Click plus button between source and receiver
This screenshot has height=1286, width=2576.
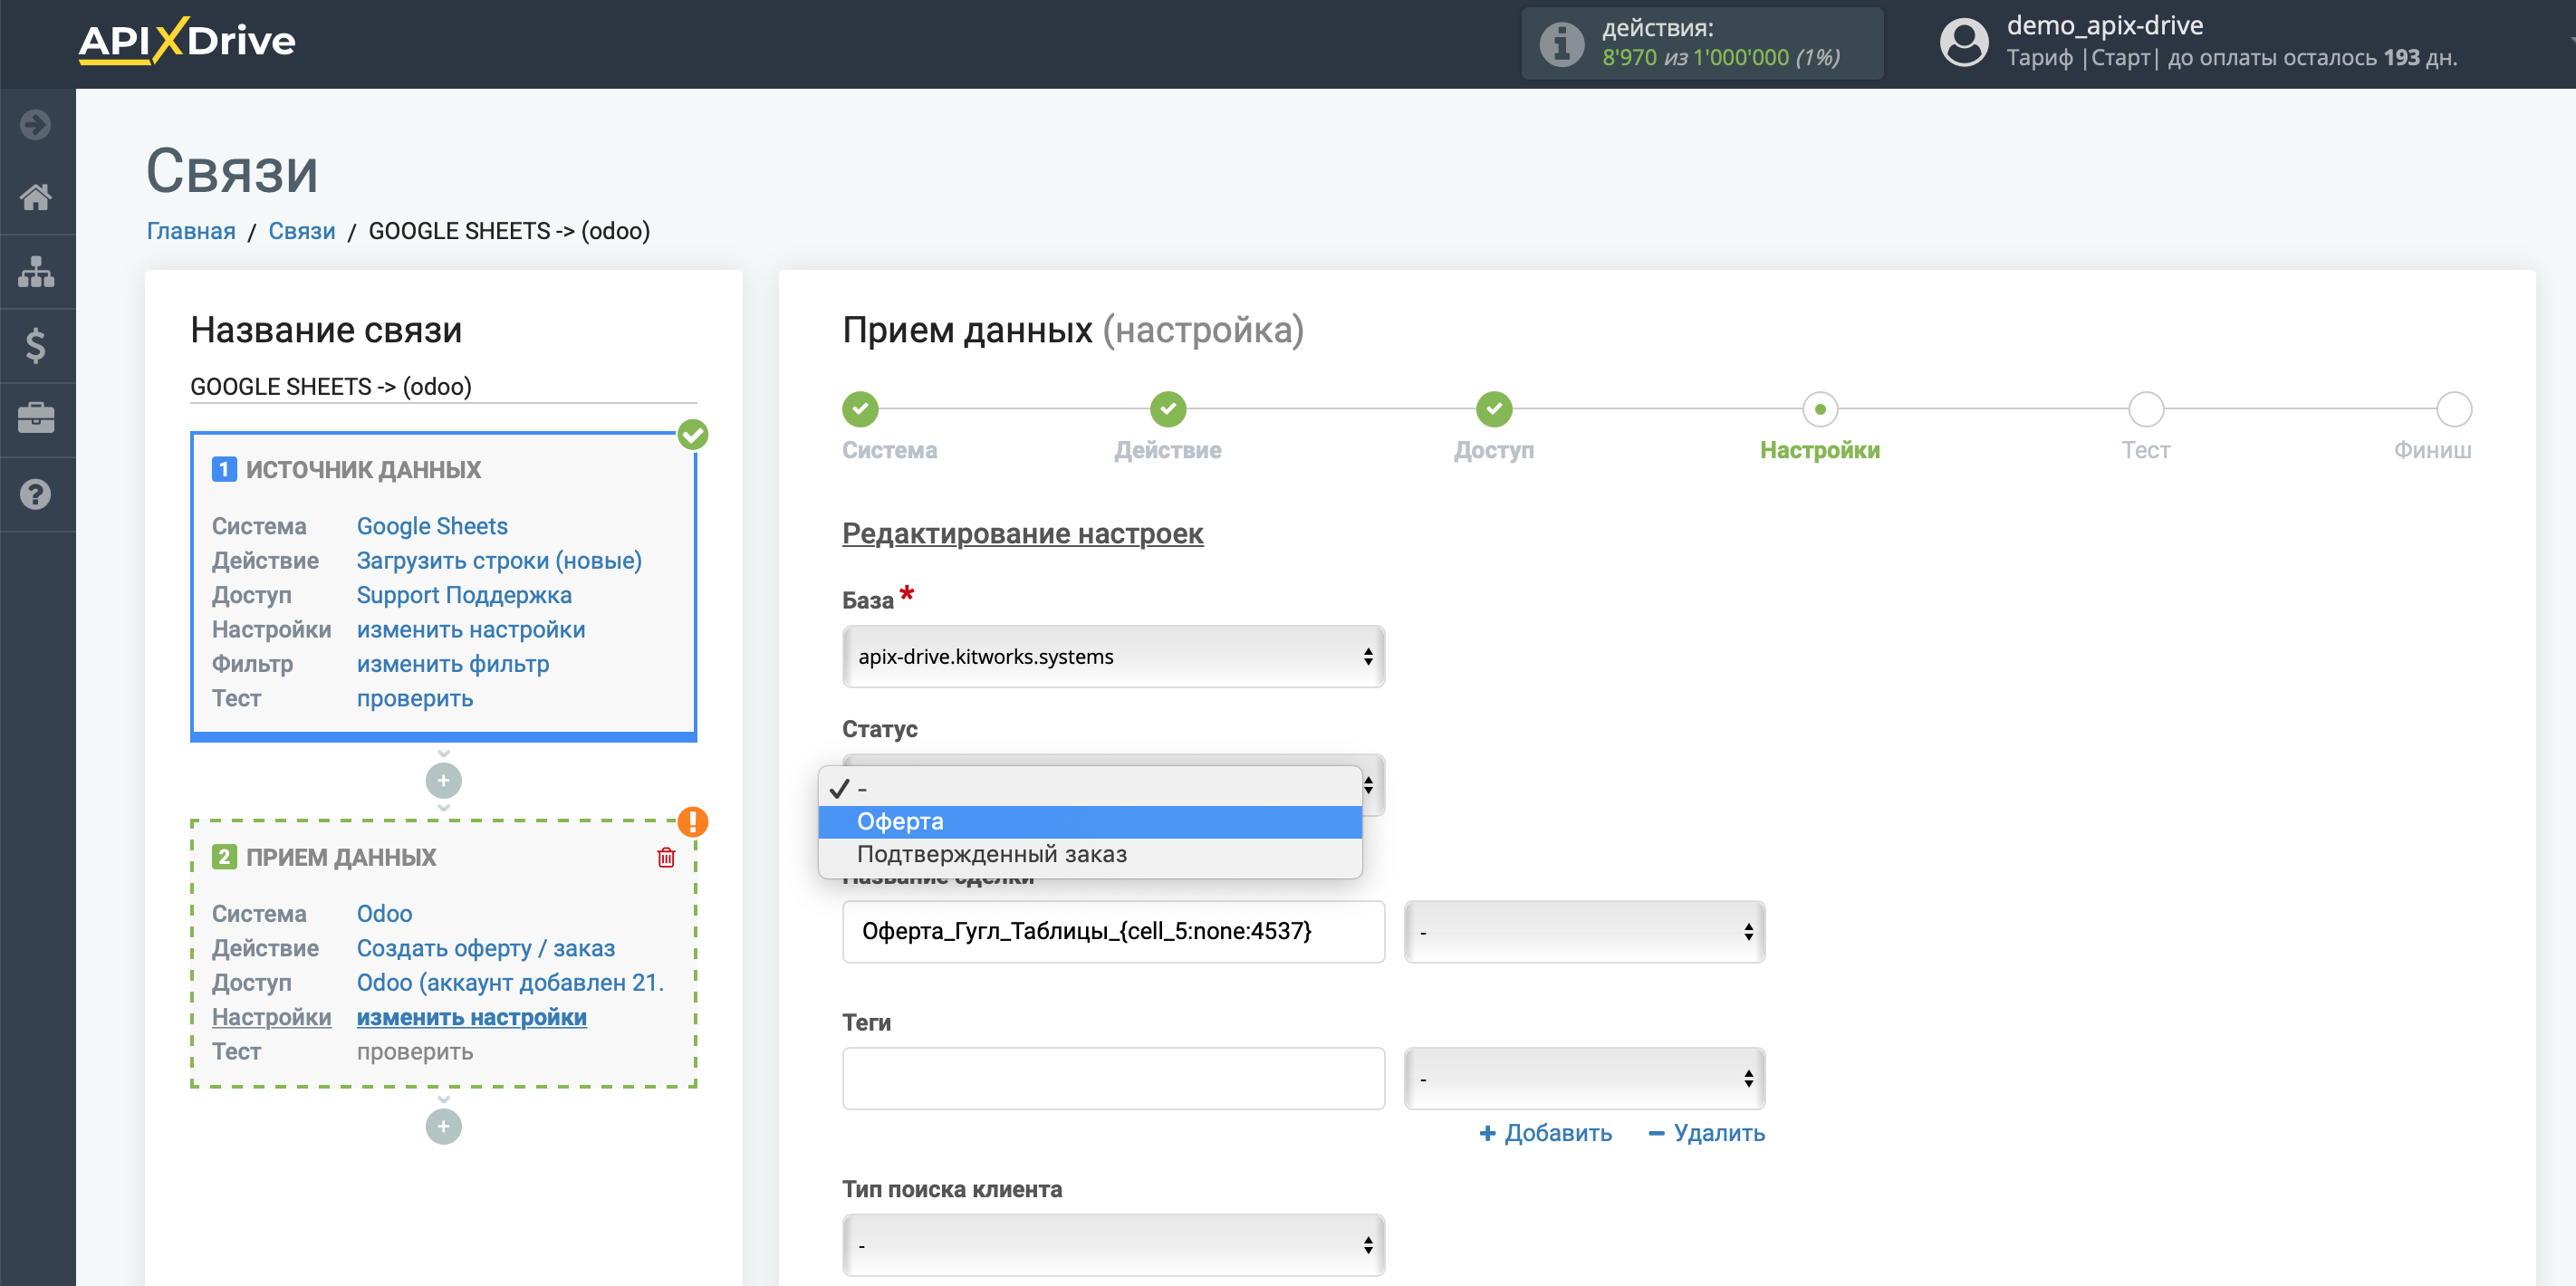(443, 780)
